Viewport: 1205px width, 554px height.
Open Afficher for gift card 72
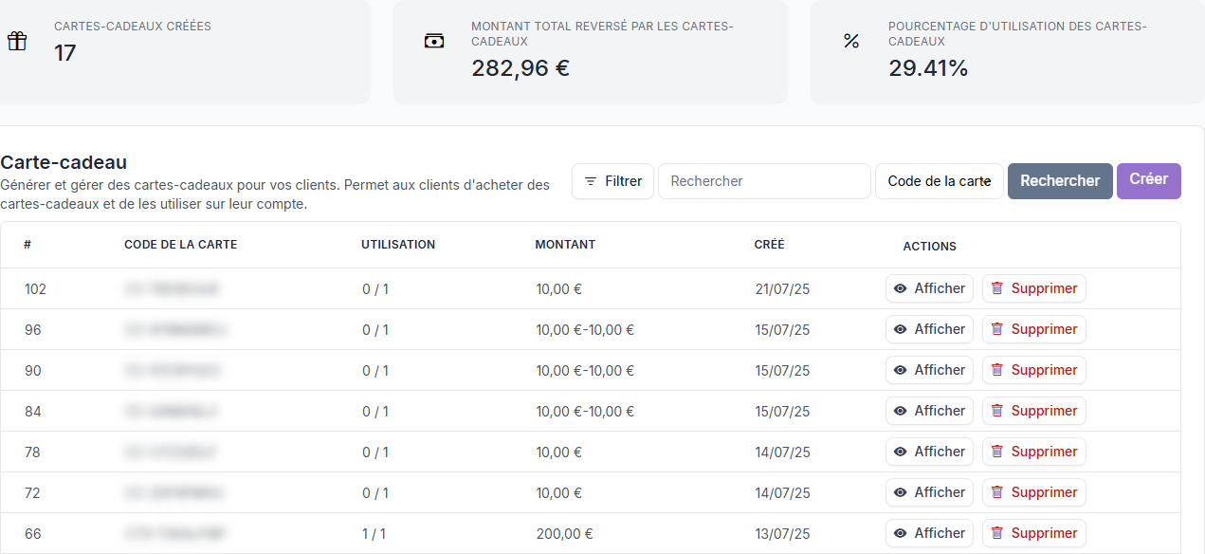click(929, 492)
